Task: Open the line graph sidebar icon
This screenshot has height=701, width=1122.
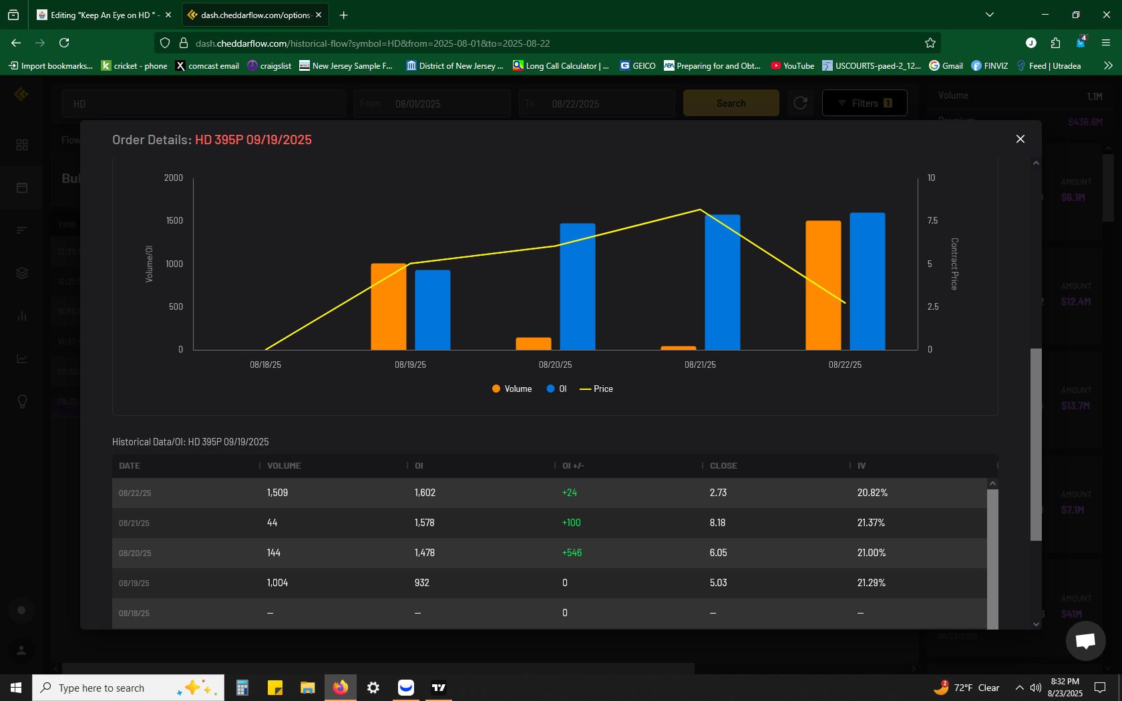Action: click(22, 359)
